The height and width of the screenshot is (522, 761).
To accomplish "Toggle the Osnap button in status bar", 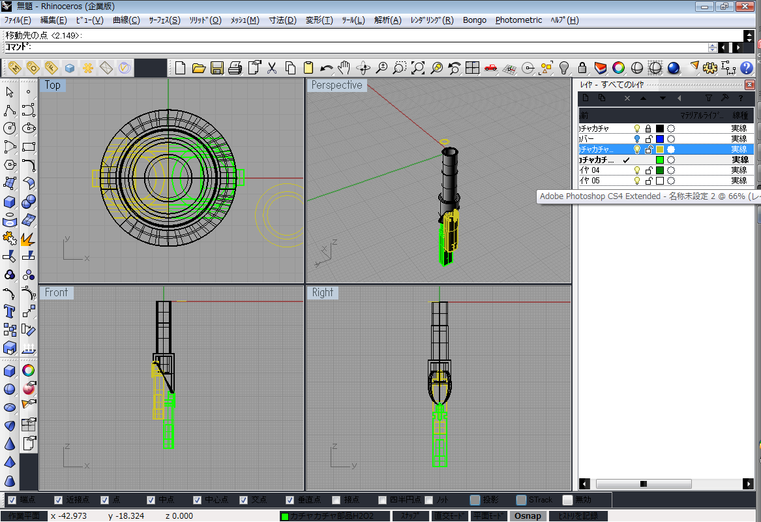I will point(527,515).
